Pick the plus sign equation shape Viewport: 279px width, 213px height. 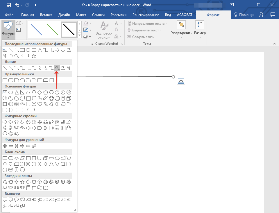coord(5,146)
